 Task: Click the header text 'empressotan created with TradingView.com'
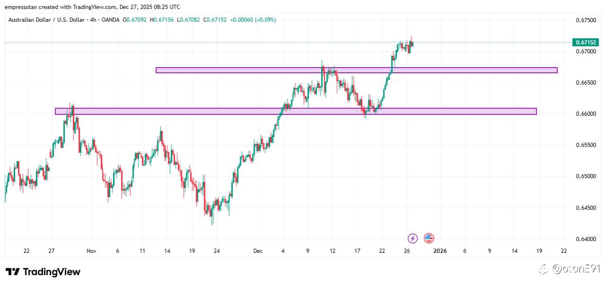tap(60, 7)
